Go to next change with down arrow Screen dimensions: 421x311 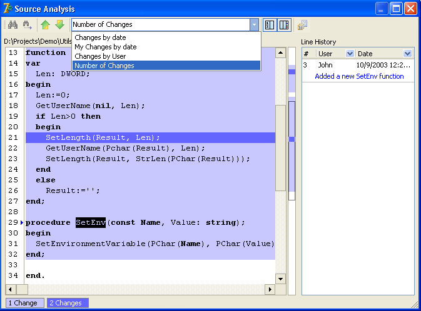59,25
